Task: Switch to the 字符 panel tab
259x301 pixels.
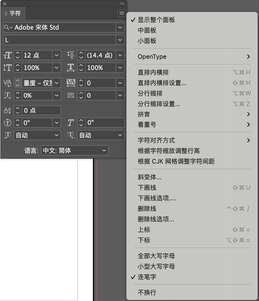Action: 12,13
